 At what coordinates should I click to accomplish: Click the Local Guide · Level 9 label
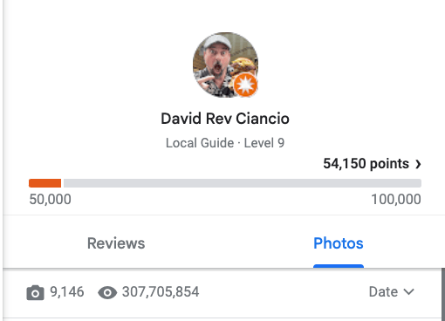coord(225,143)
